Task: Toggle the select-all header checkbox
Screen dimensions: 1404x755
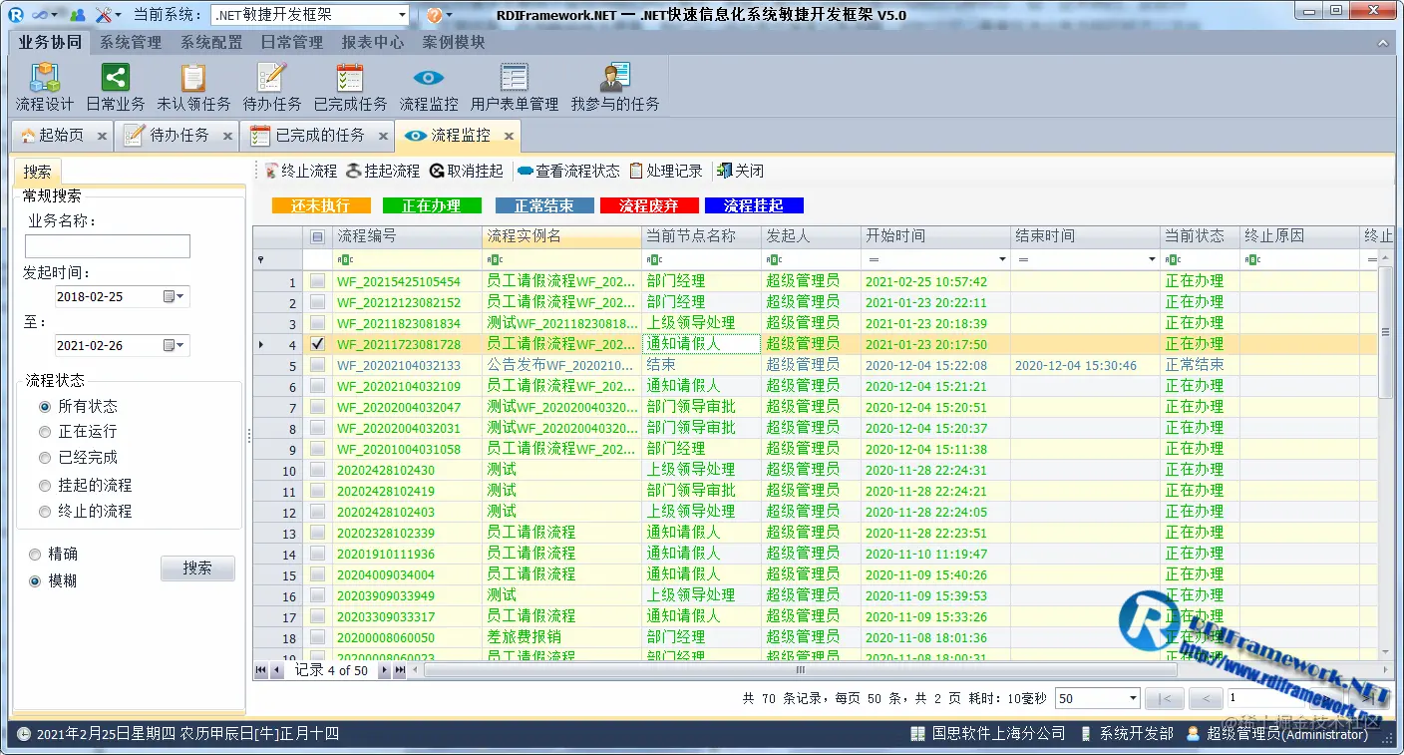Action: (317, 236)
